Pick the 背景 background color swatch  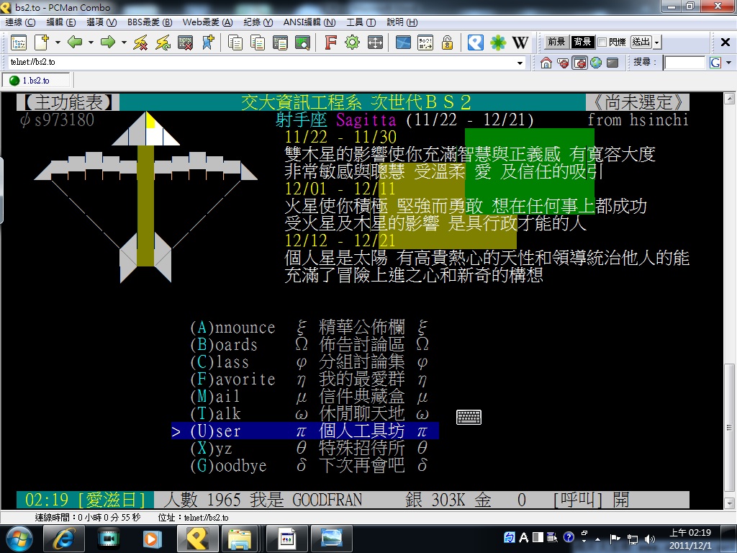coord(582,42)
